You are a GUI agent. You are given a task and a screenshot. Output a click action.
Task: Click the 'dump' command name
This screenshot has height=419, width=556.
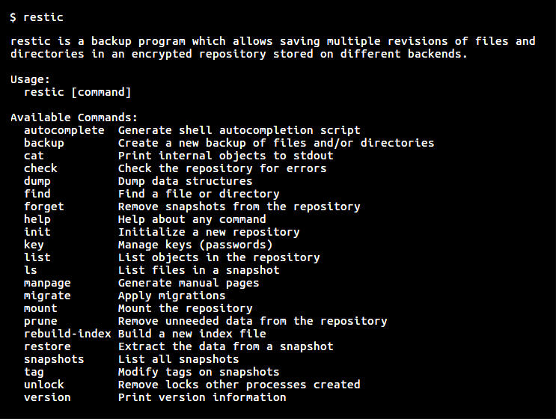pyautogui.click(x=37, y=181)
